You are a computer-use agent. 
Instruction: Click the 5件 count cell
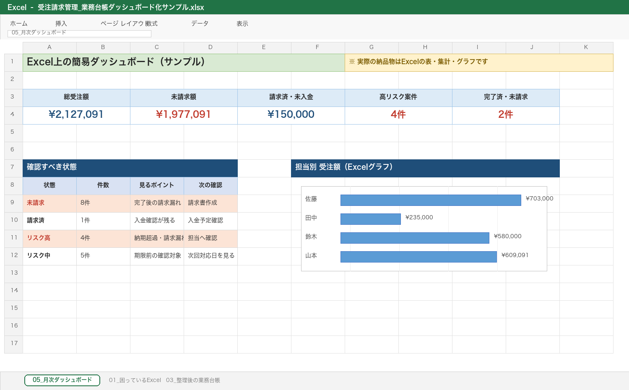pos(103,256)
